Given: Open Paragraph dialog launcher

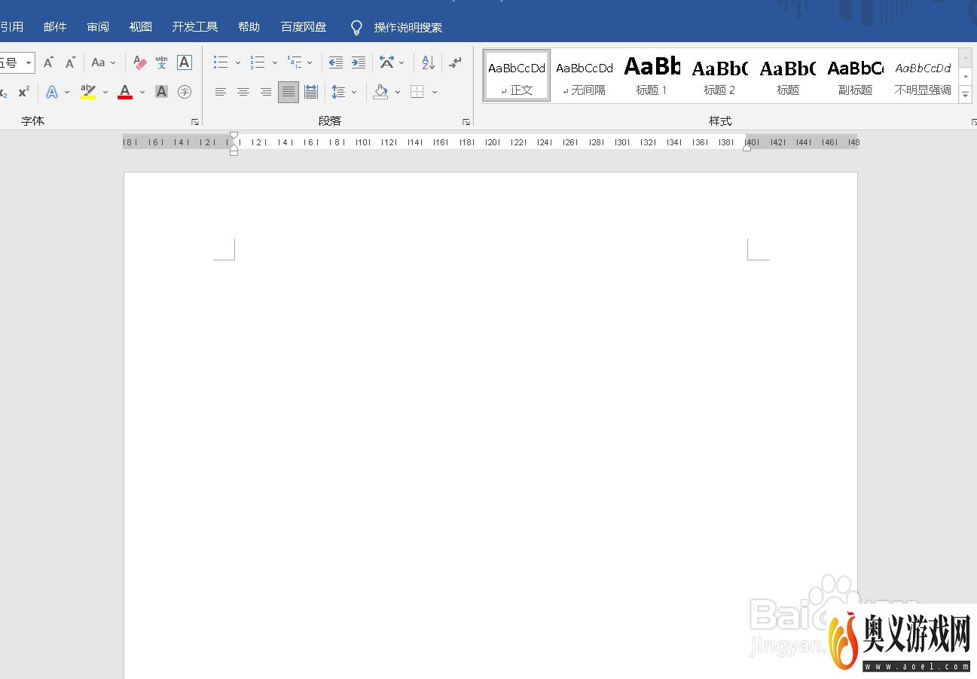Looking at the screenshot, I should tap(466, 121).
